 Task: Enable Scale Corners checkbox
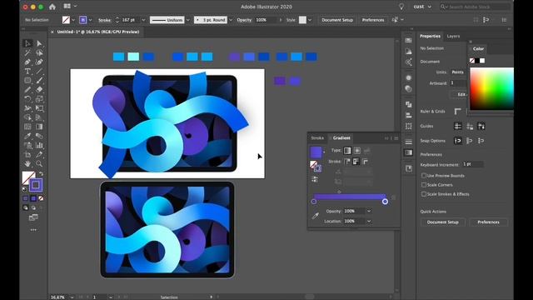(x=424, y=185)
